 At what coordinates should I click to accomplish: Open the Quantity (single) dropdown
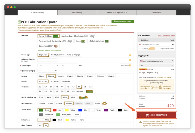[x=47, y=71]
